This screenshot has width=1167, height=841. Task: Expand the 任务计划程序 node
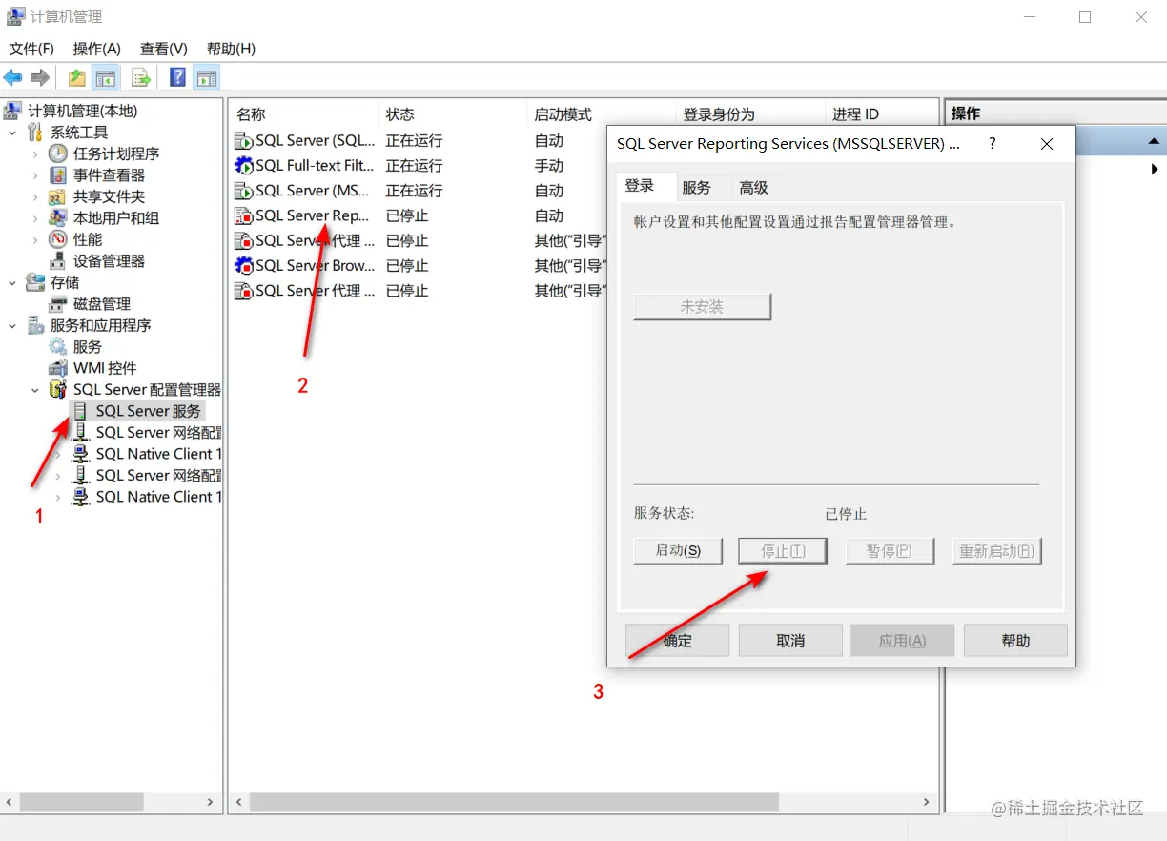click(x=35, y=154)
